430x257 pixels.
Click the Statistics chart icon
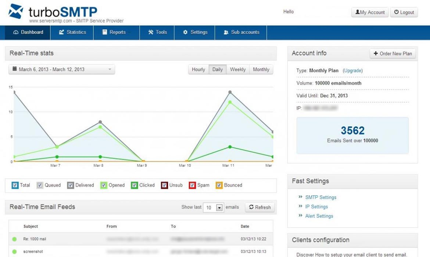tap(61, 32)
